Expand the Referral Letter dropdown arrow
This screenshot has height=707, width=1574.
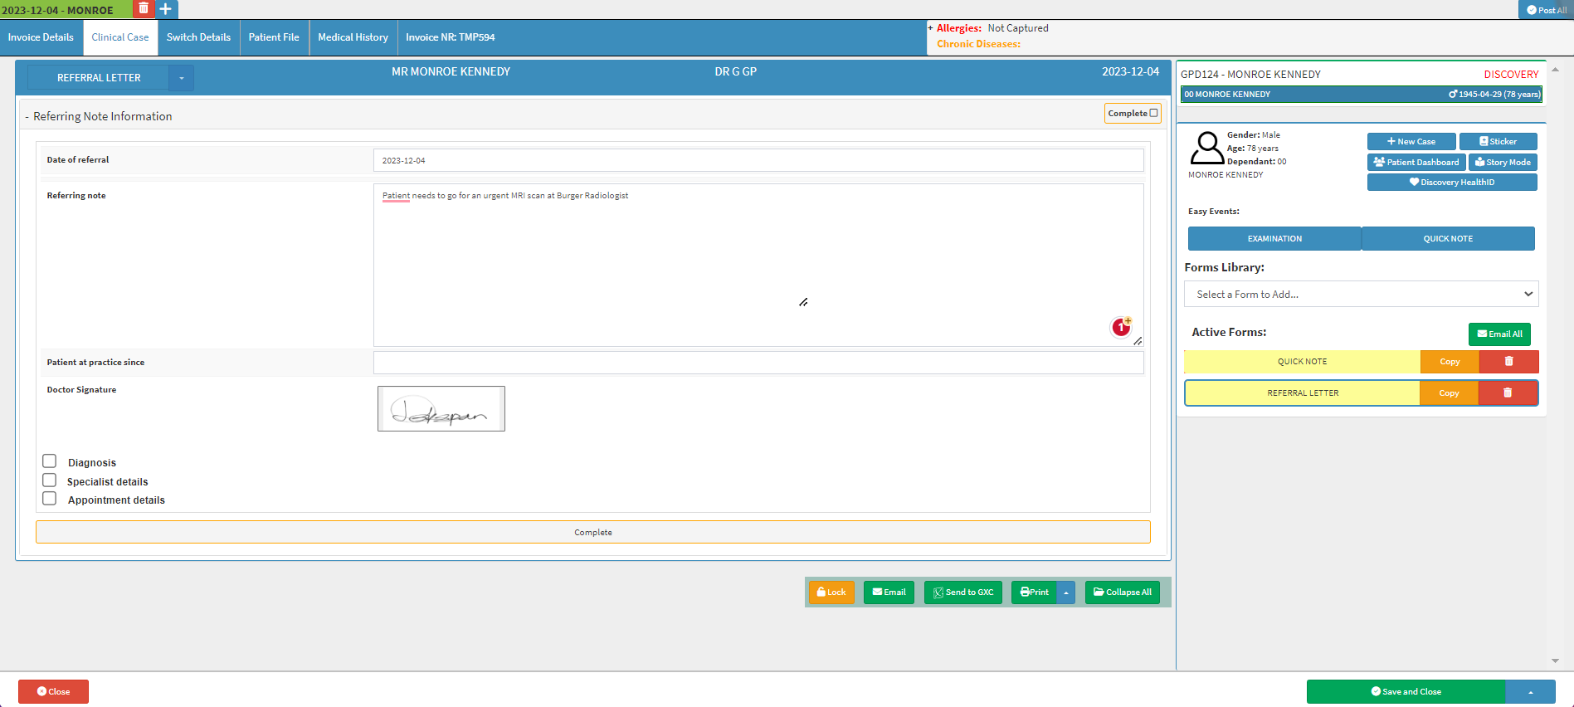pos(182,78)
